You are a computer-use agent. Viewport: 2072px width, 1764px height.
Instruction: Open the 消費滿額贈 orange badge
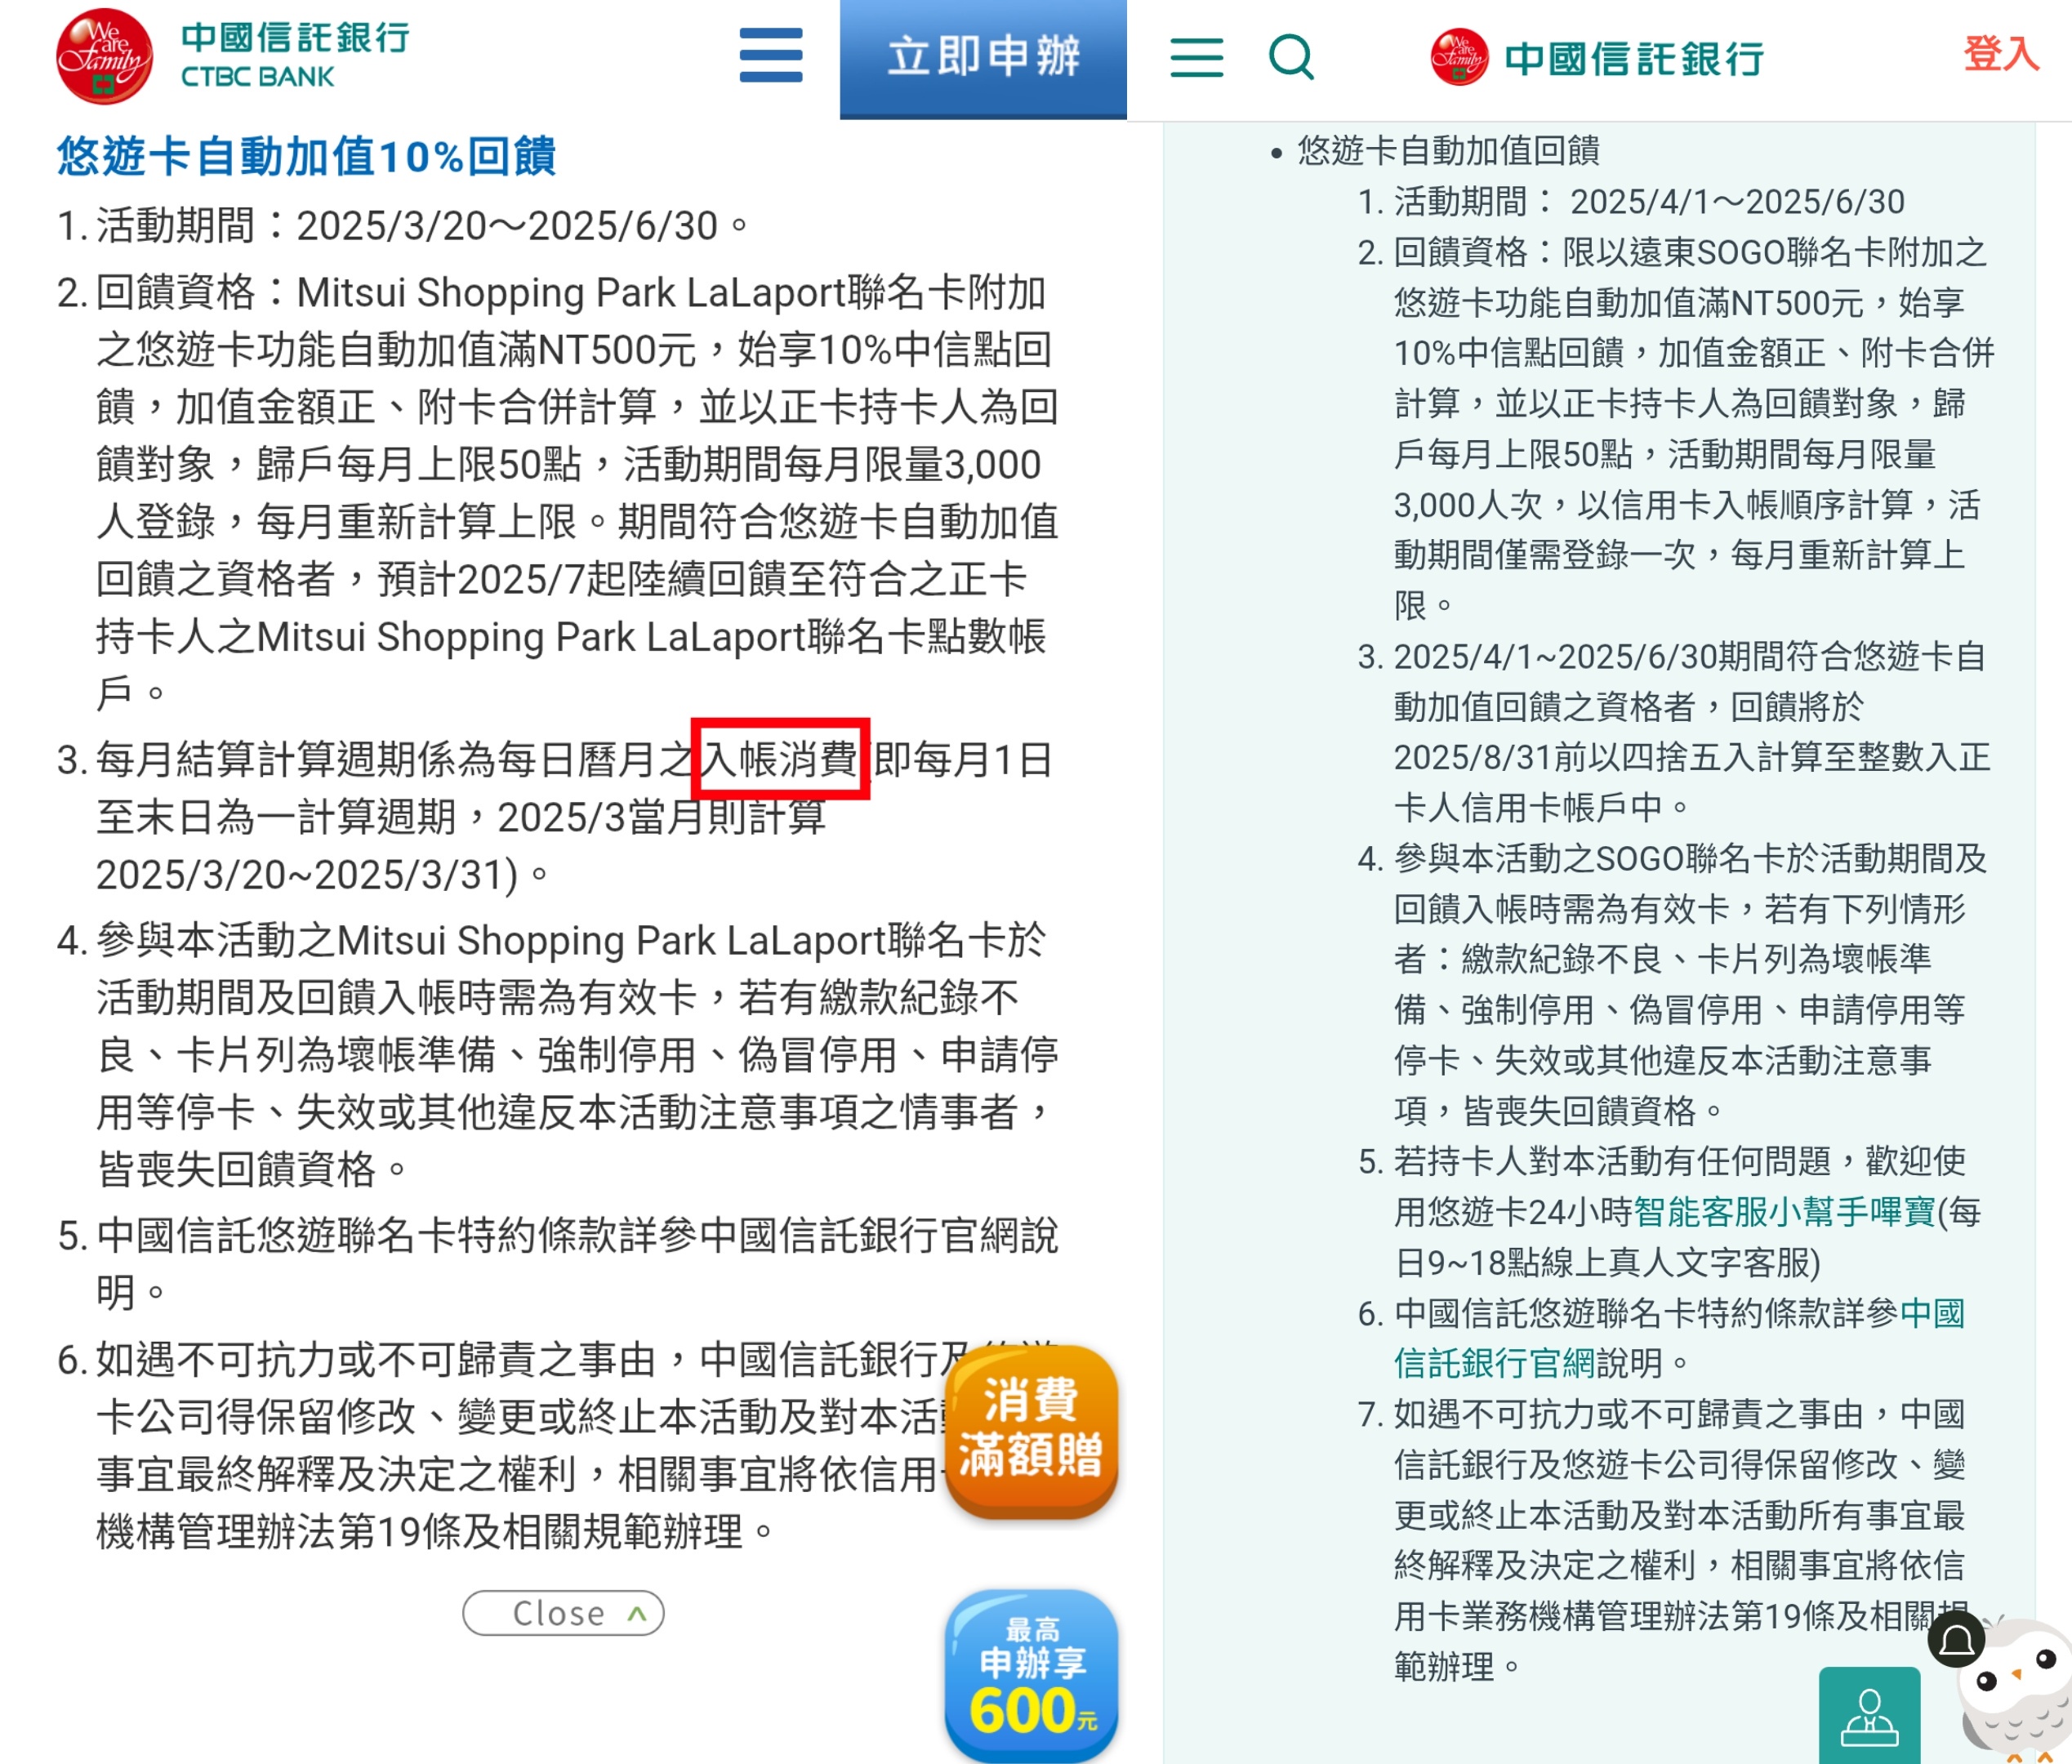(x=1031, y=1430)
